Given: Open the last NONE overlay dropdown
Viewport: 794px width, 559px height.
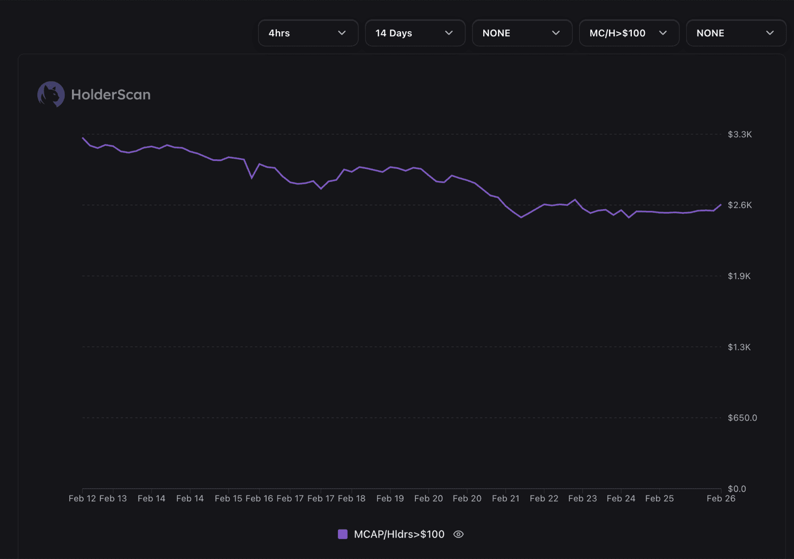Looking at the screenshot, I should (736, 33).
